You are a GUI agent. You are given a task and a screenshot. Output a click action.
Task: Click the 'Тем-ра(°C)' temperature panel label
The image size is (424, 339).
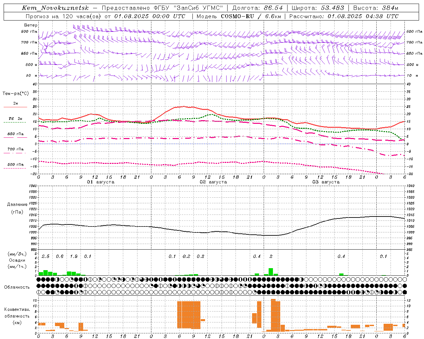(16, 93)
